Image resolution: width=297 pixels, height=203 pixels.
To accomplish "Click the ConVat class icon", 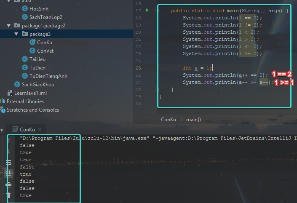I will click(32, 51).
